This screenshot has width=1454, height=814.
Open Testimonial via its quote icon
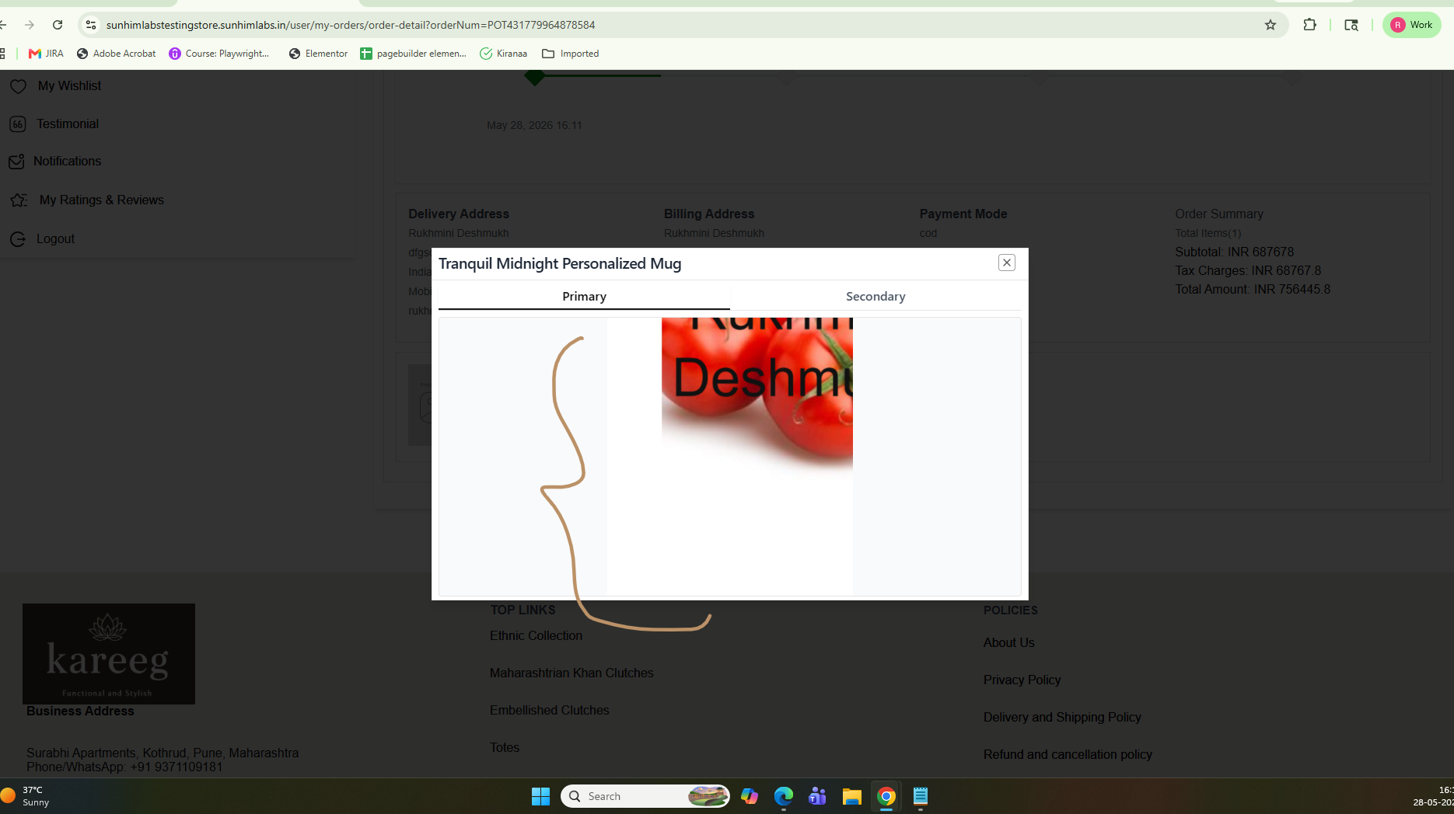click(18, 124)
